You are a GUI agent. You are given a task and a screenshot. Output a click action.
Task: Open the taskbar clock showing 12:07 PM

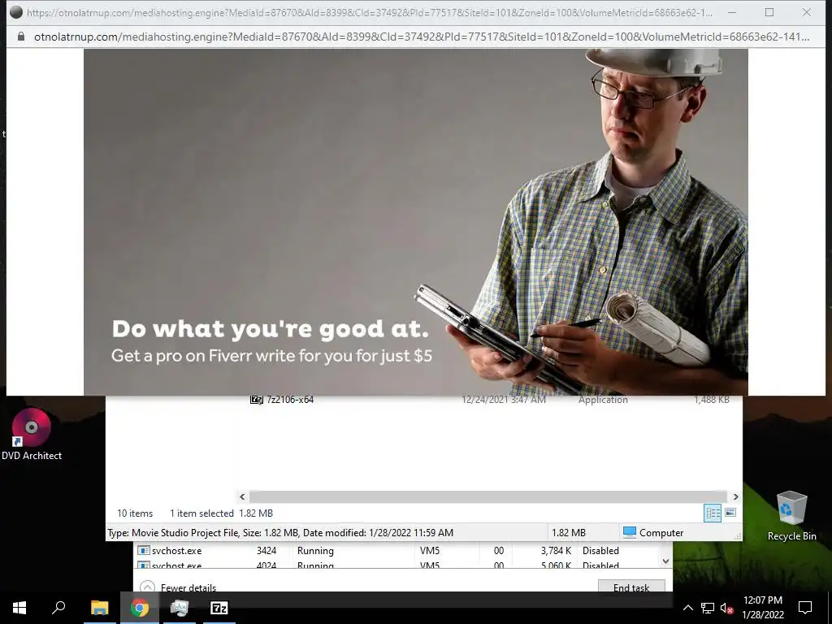coord(762,608)
